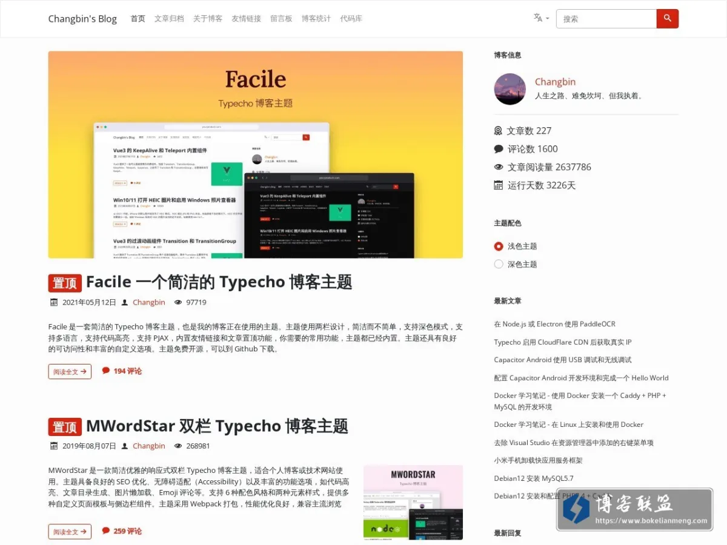Click the 评论数 1600 text

533,149
